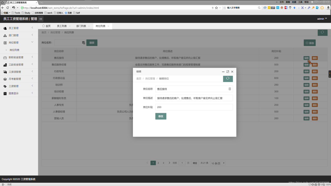Click the FE extension icon in the toolbar
Image resolution: width=331 pixels, height=186 pixels.
[286, 7]
